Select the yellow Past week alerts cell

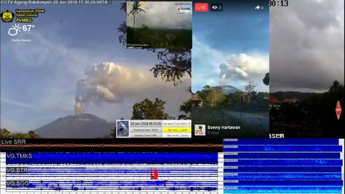point(177,130)
